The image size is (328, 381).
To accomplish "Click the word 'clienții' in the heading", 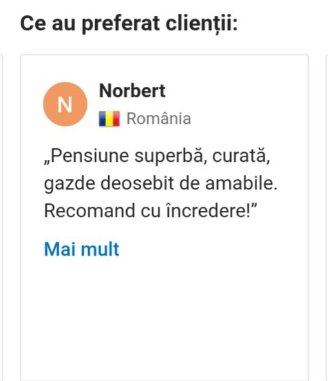I will (202, 23).
